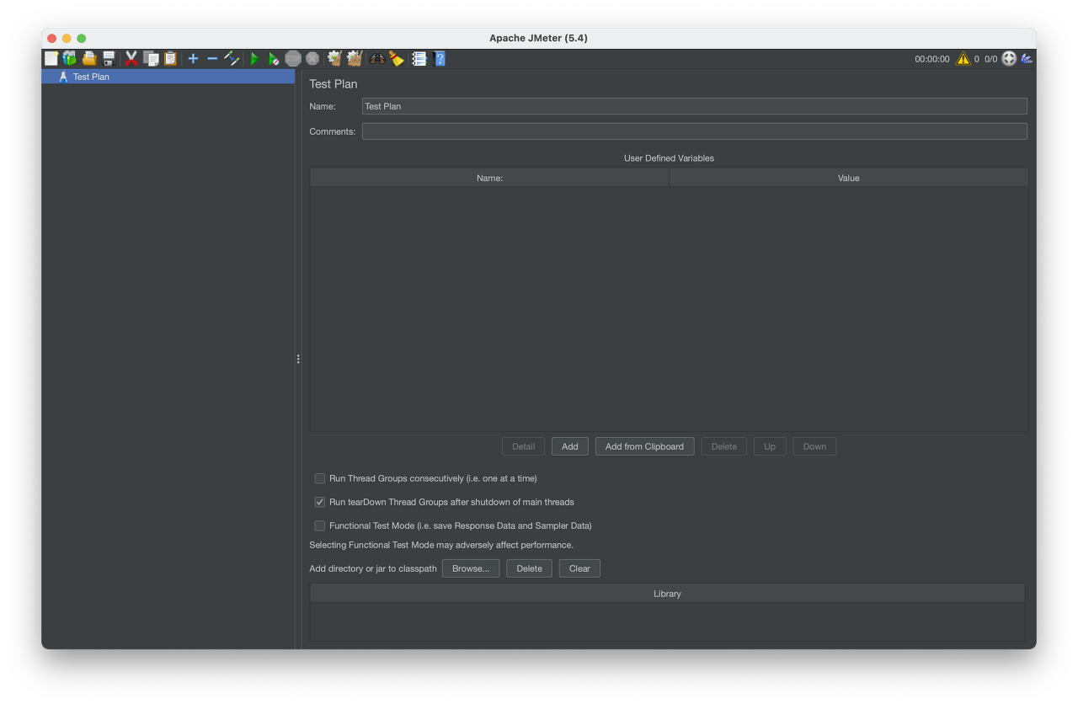
Task: Open the Templates icon in toolbar
Action: point(70,59)
